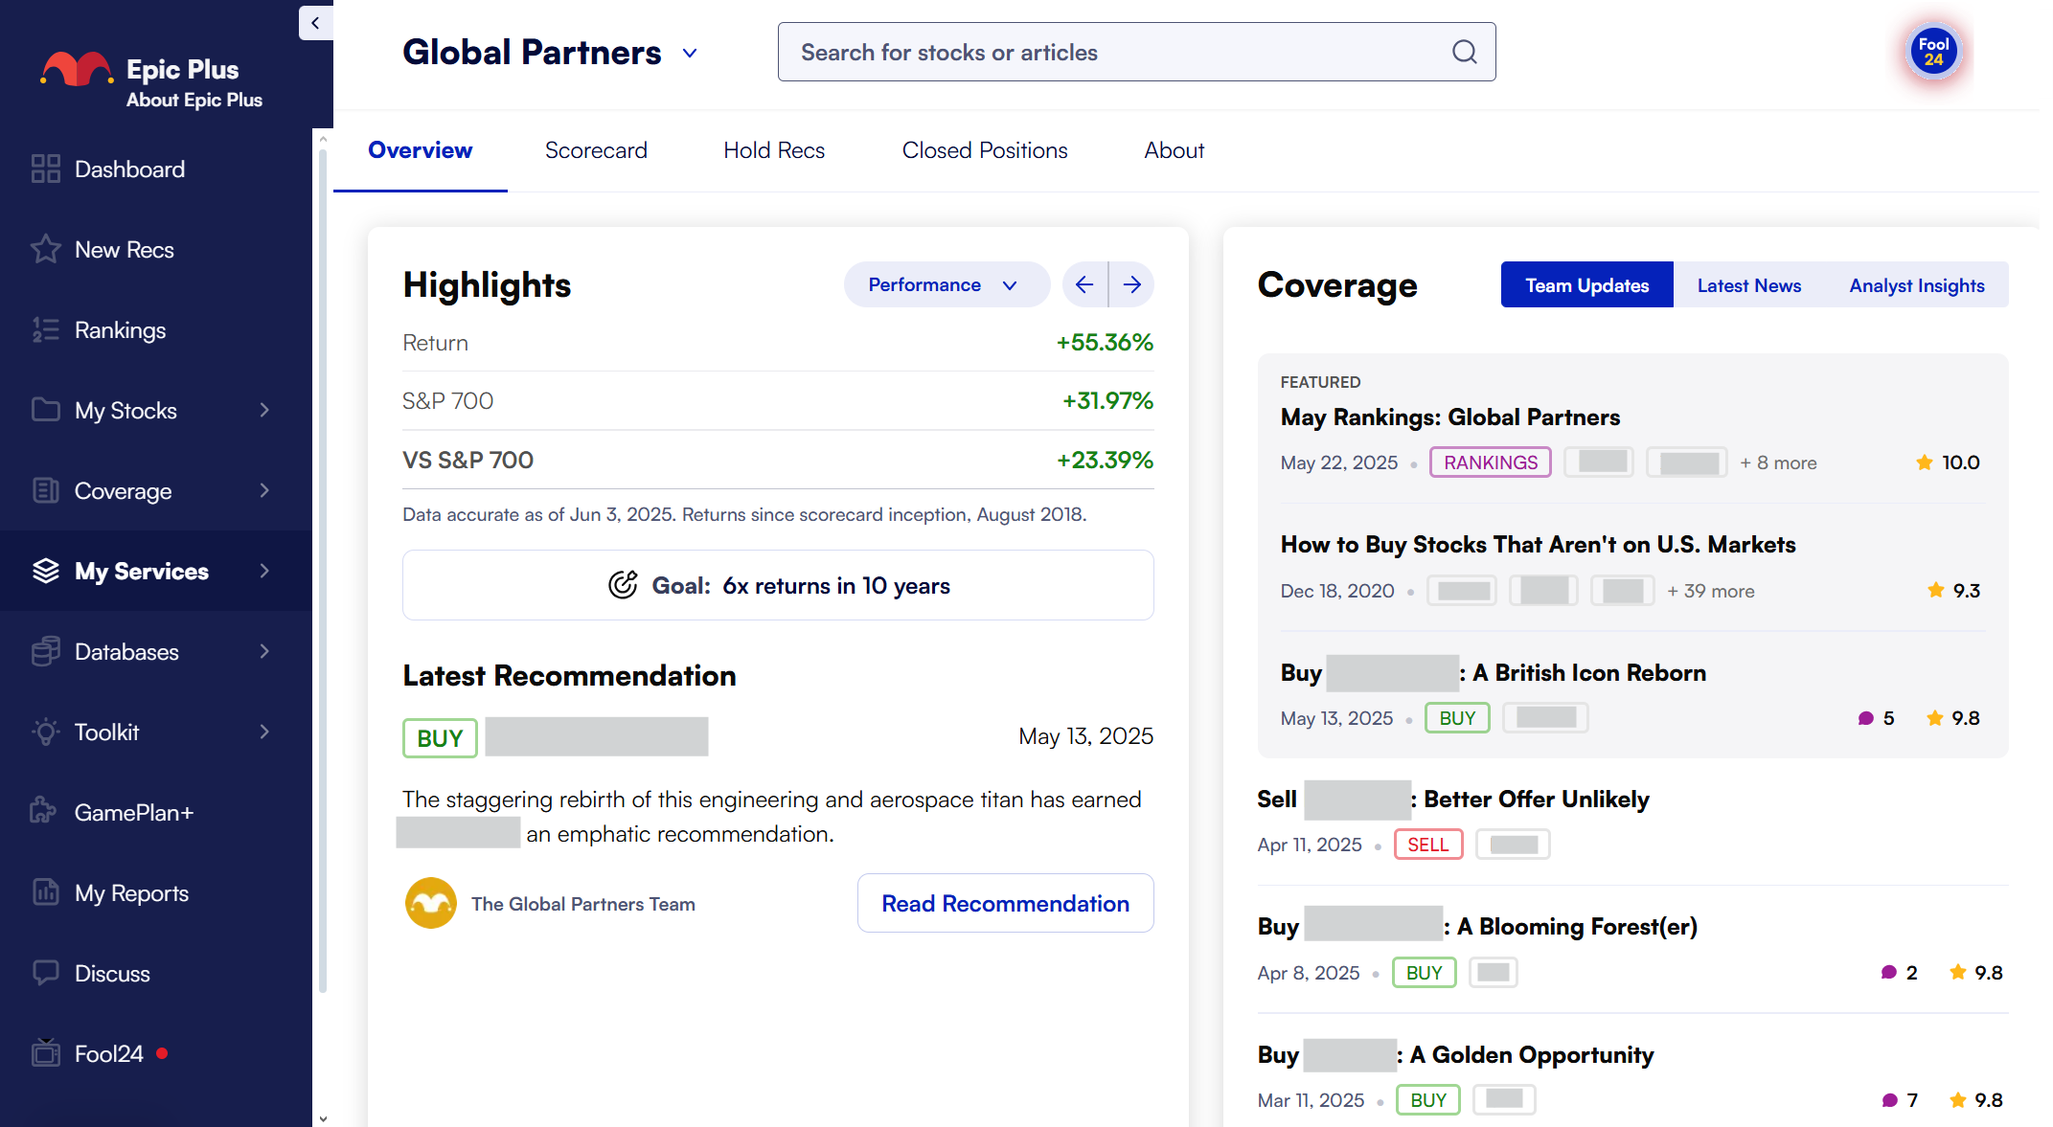Open the Dashboard from sidebar

tap(46, 169)
